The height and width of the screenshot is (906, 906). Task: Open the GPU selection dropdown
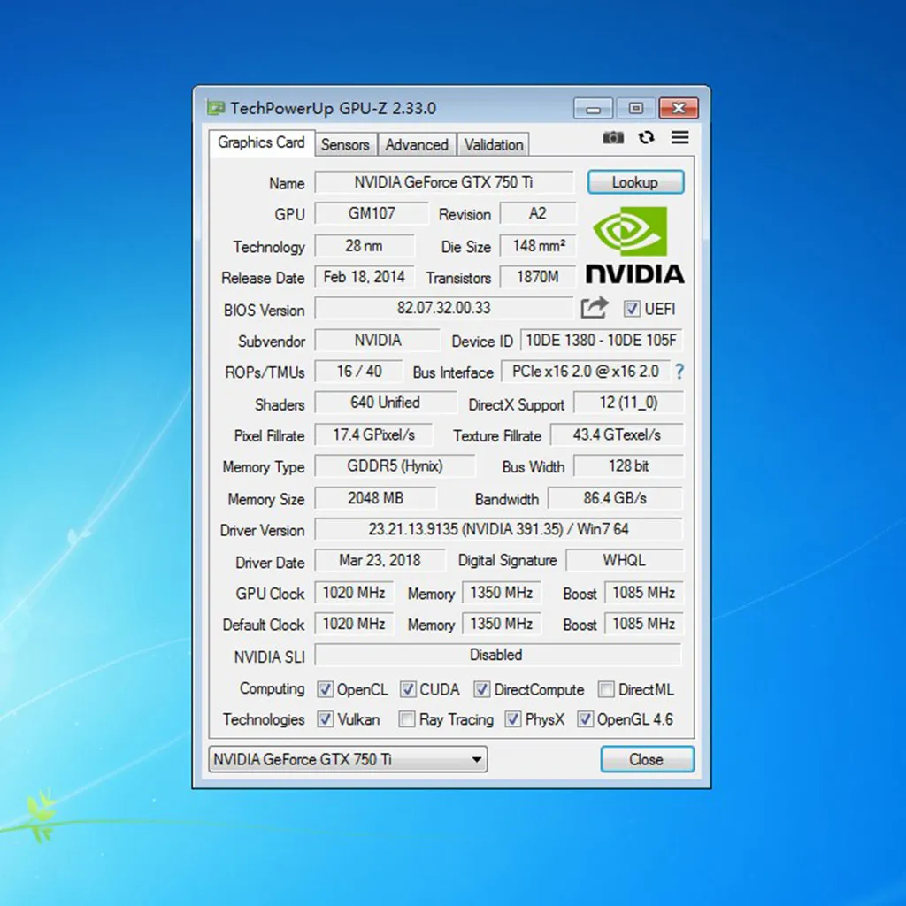(349, 759)
